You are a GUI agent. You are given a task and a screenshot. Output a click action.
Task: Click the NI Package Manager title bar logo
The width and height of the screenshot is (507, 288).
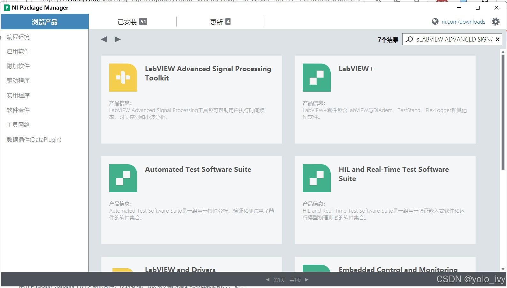(7, 8)
